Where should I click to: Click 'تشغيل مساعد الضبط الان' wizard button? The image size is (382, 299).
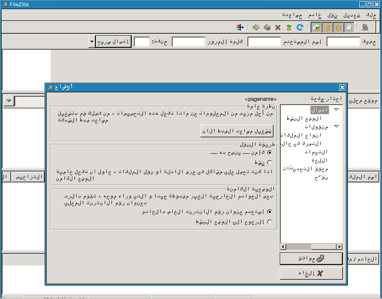point(237,131)
